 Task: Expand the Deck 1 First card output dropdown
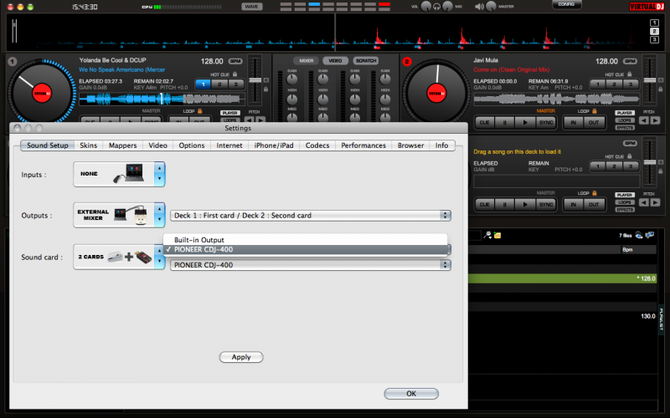(x=310, y=216)
